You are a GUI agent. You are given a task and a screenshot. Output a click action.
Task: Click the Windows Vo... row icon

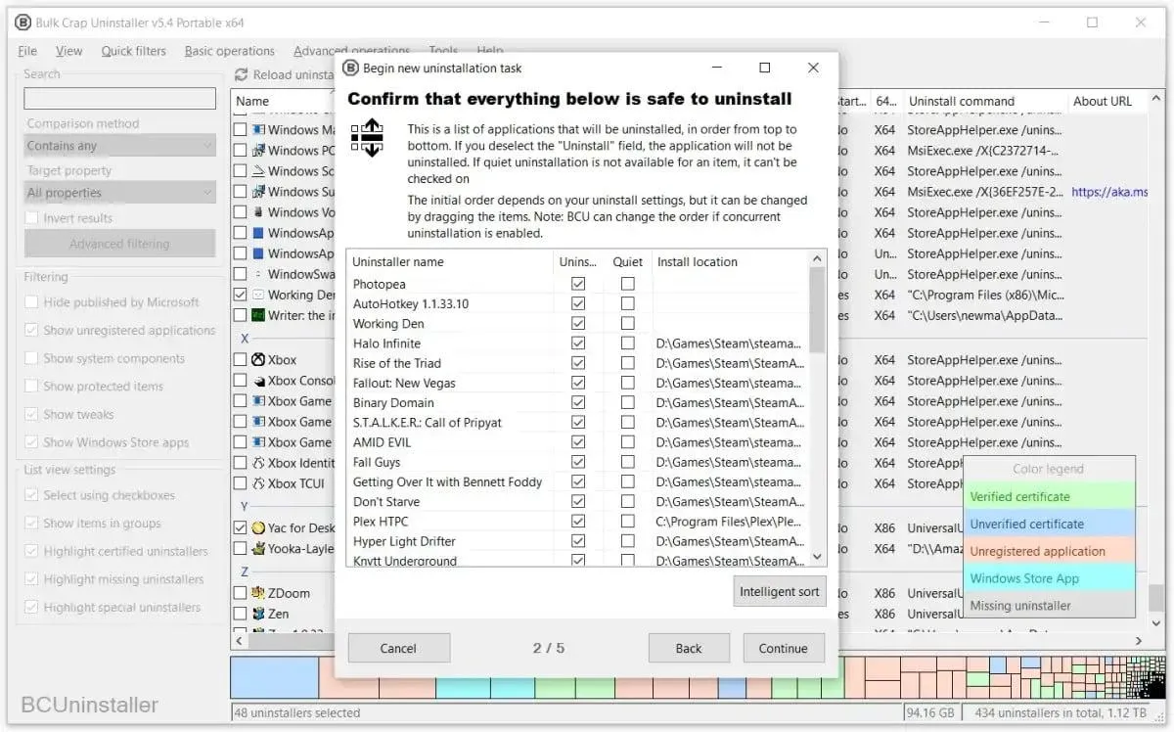pyautogui.click(x=258, y=212)
